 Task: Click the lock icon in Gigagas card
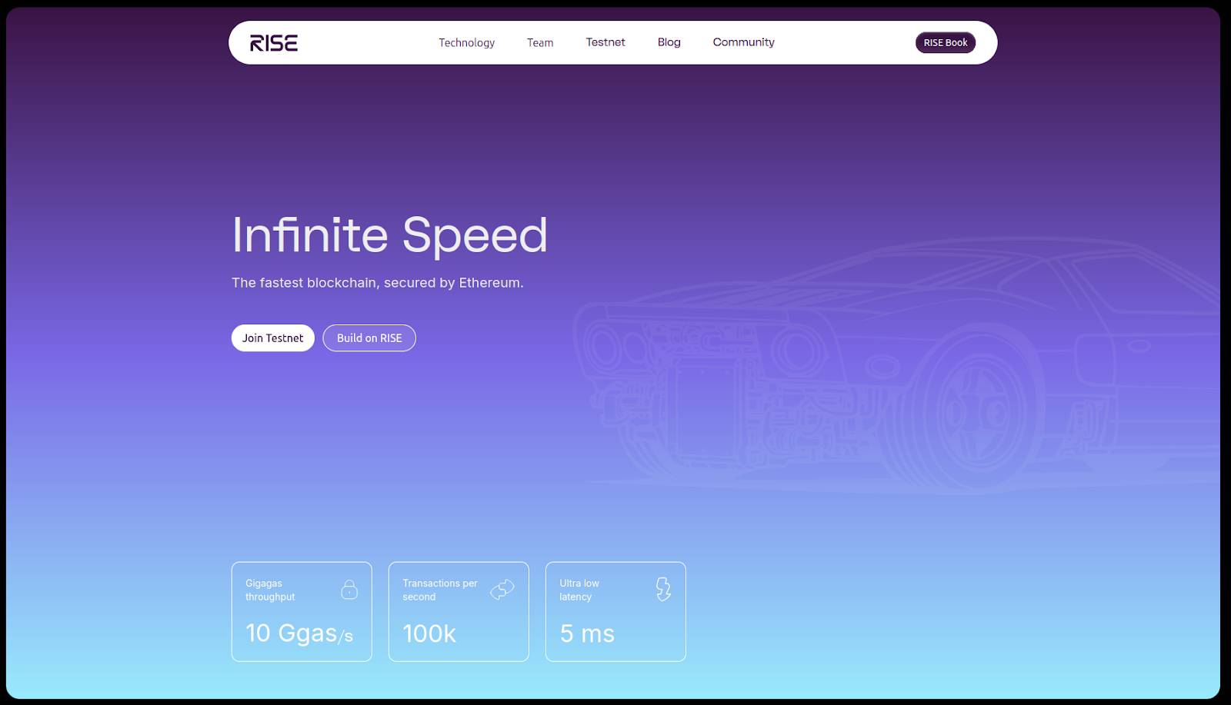(x=349, y=590)
